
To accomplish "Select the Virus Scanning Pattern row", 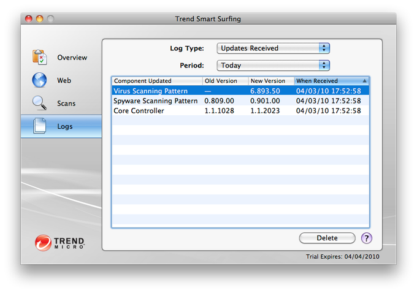I will point(240,91).
